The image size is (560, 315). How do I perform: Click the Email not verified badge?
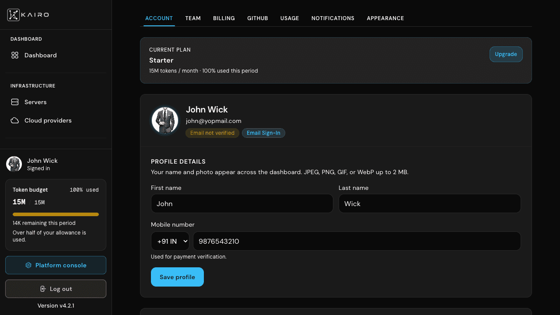212,133
